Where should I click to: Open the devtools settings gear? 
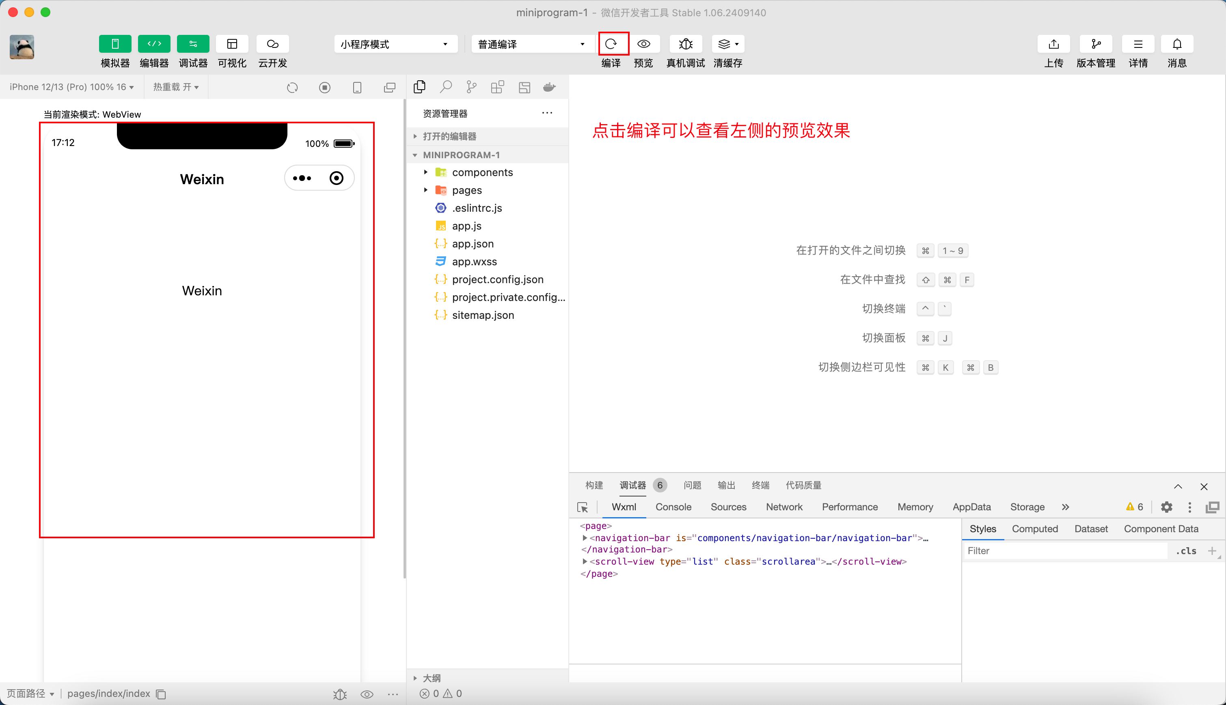click(x=1166, y=507)
